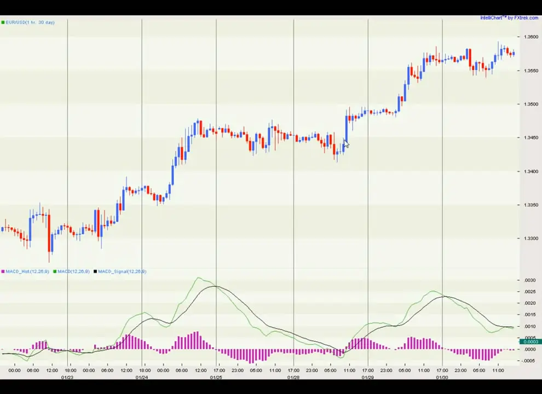
Task: Click the 18:00 time label above 01/23
Action: 70,370
